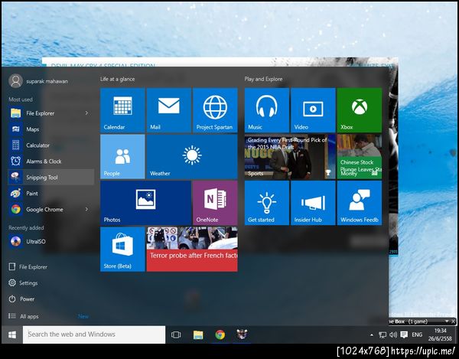The image size is (459, 359).
Task: Expand Google Chrome jump list arrow
Action: point(86,209)
